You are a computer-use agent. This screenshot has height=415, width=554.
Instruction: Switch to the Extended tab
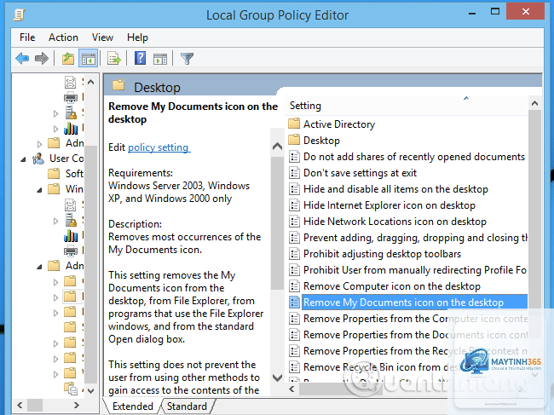(132, 406)
